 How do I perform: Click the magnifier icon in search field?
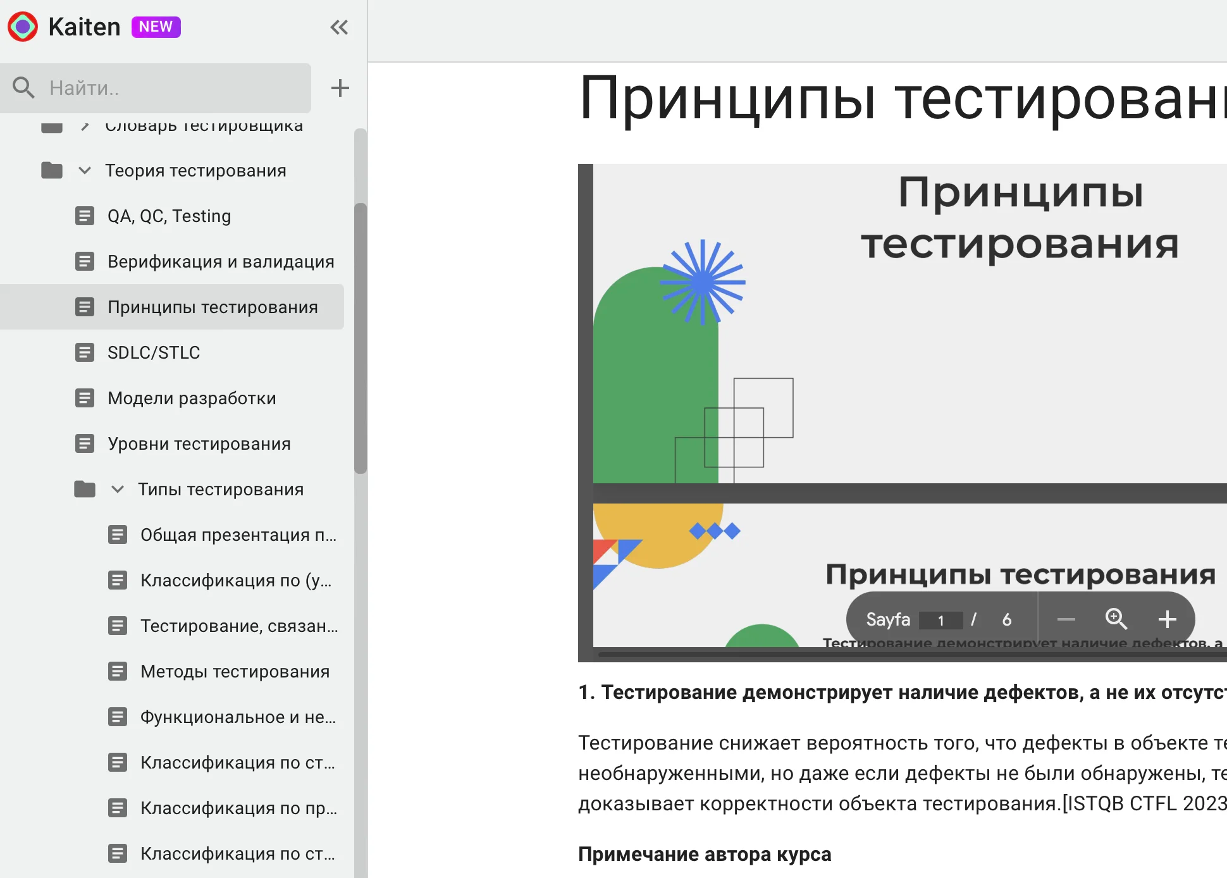click(x=23, y=88)
